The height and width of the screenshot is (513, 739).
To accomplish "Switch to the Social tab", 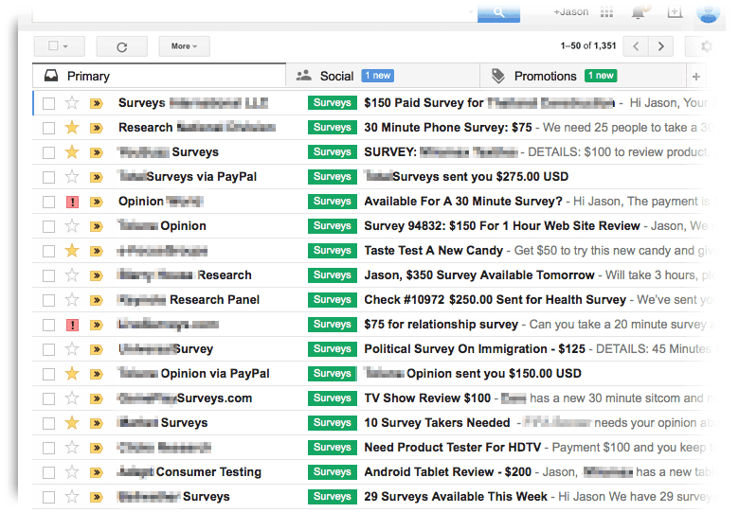I will click(x=383, y=76).
